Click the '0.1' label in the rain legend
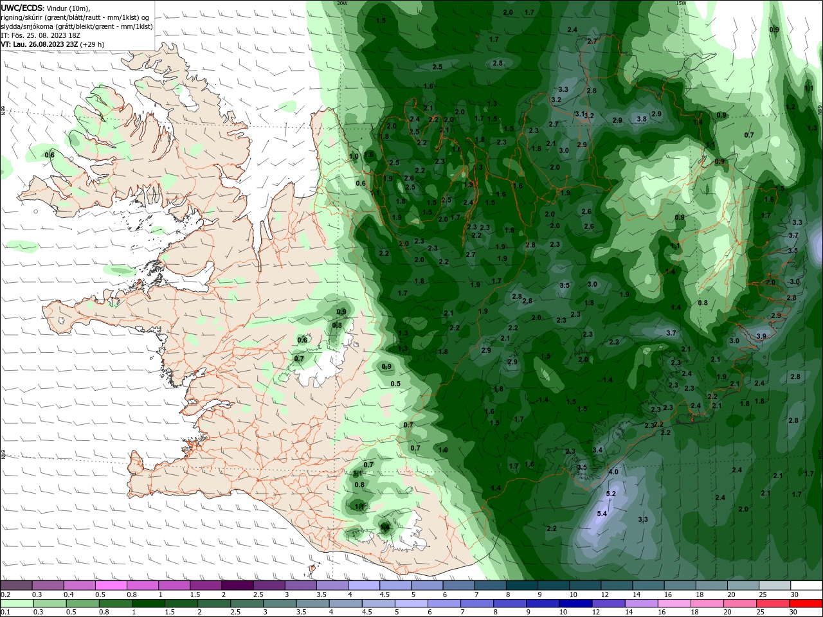This screenshot has height=617, width=823. pyautogui.click(x=6, y=613)
